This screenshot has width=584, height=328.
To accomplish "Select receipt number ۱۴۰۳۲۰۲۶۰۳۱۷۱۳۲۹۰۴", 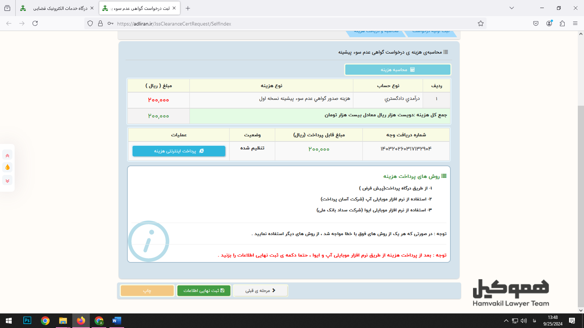I will (406, 149).
